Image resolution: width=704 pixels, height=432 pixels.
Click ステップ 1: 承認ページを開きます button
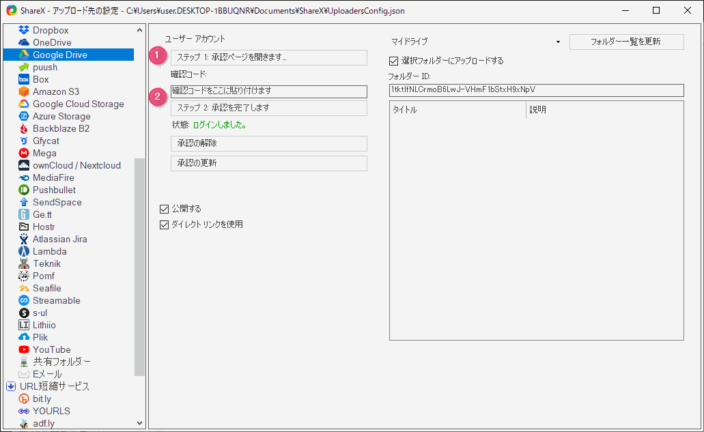(269, 57)
